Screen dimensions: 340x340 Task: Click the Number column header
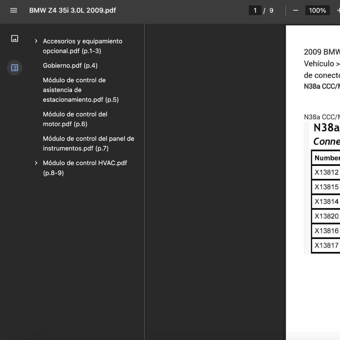point(326,158)
